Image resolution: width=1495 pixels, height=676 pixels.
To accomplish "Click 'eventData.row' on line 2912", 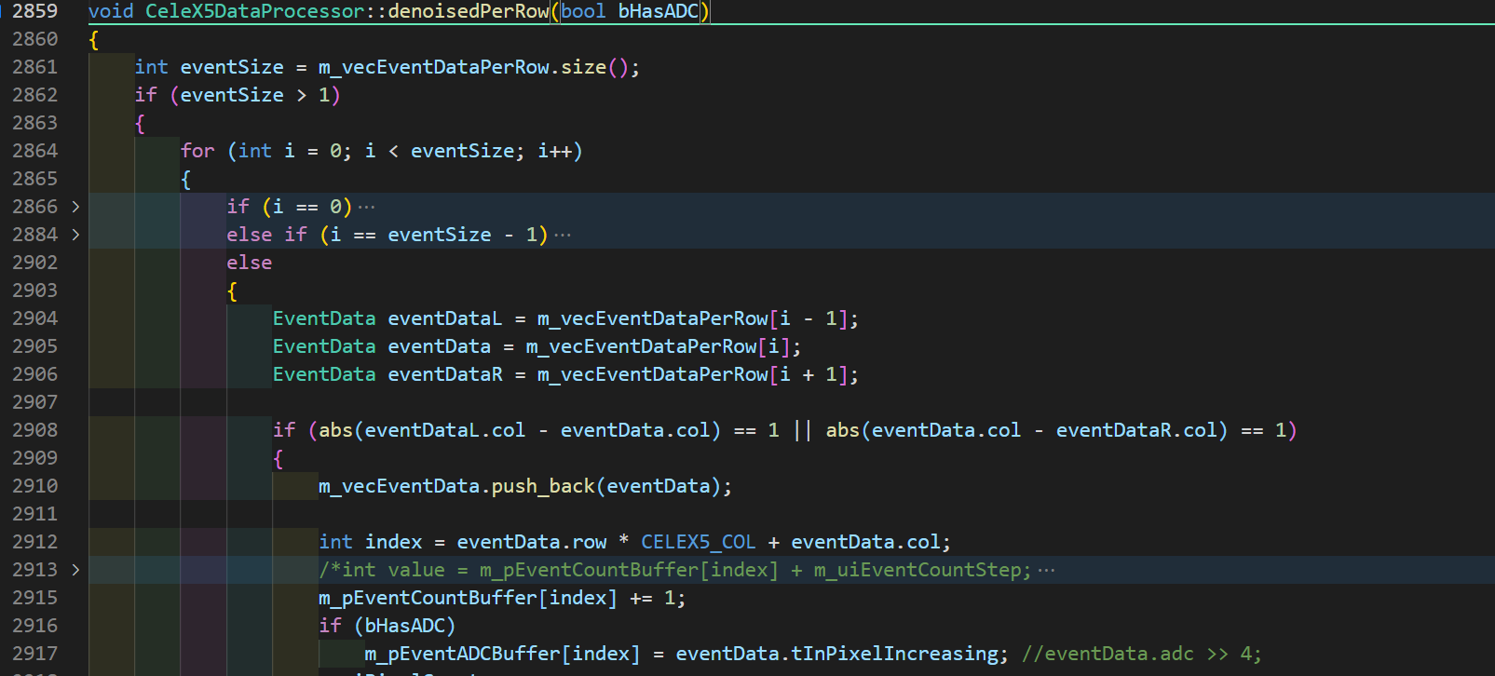I will click(532, 542).
